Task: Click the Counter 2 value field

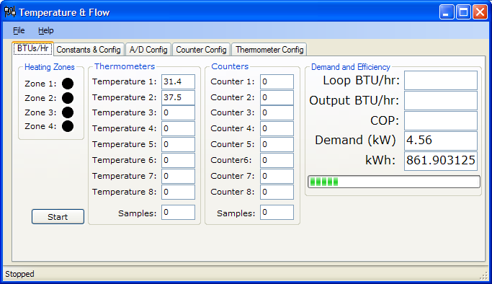Action: coord(277,97)
